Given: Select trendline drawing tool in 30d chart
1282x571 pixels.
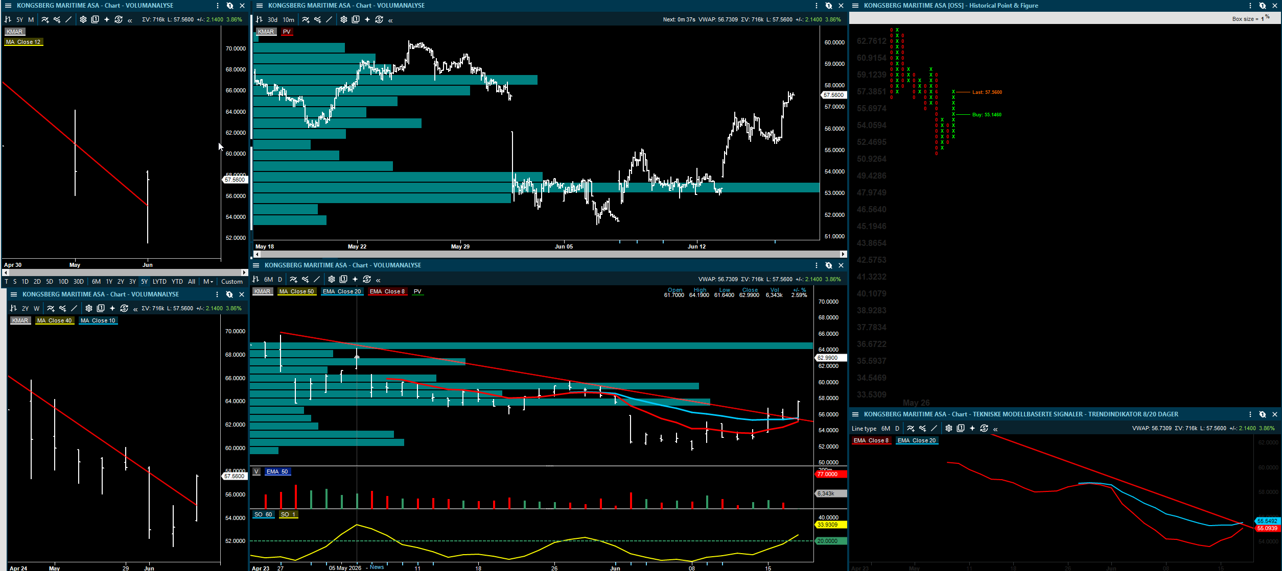Looking at the screenshot, I should coord(329,19).
